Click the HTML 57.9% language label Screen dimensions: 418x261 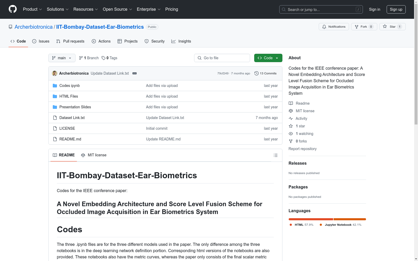[x=301, y=225]
